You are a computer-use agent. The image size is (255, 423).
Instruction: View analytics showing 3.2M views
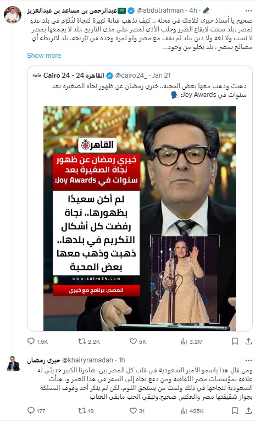(x=191, y=341)
